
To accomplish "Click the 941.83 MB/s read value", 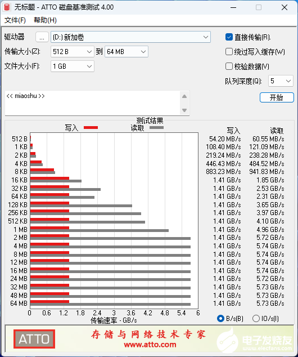I will pyautogui.click(x=267, y=171).
